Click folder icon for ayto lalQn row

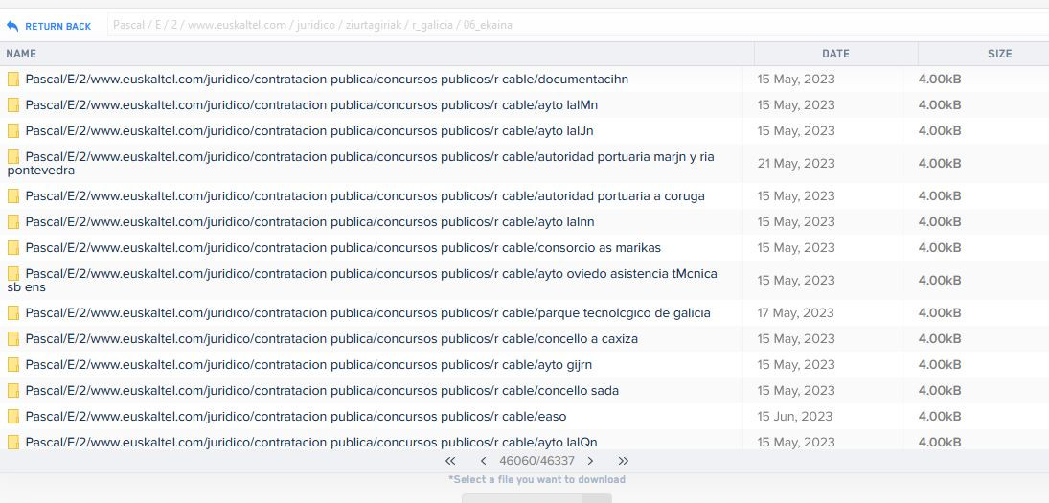[x=13, y=442]
